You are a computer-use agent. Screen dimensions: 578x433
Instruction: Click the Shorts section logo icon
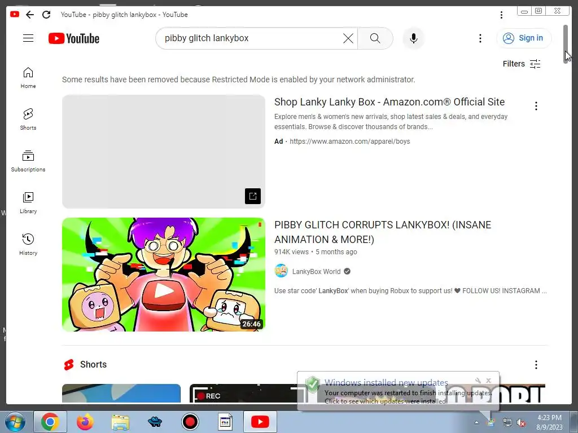[x=69, y=365]
